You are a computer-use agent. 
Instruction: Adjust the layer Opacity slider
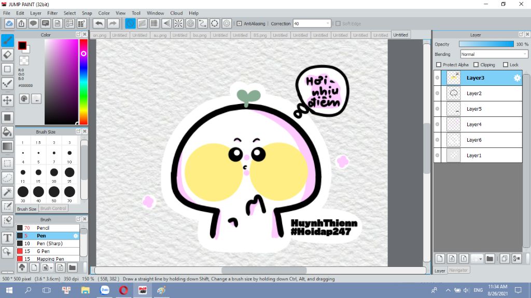tap(486, 44)
